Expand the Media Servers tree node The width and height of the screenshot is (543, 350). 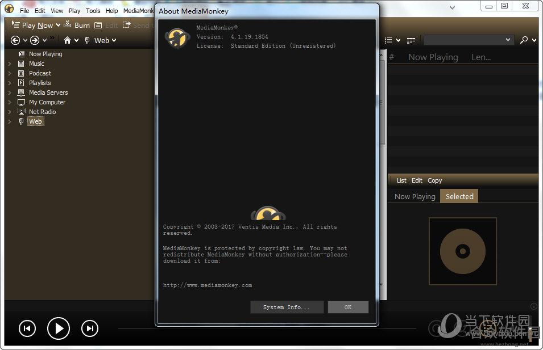click(x=10, y=92)
